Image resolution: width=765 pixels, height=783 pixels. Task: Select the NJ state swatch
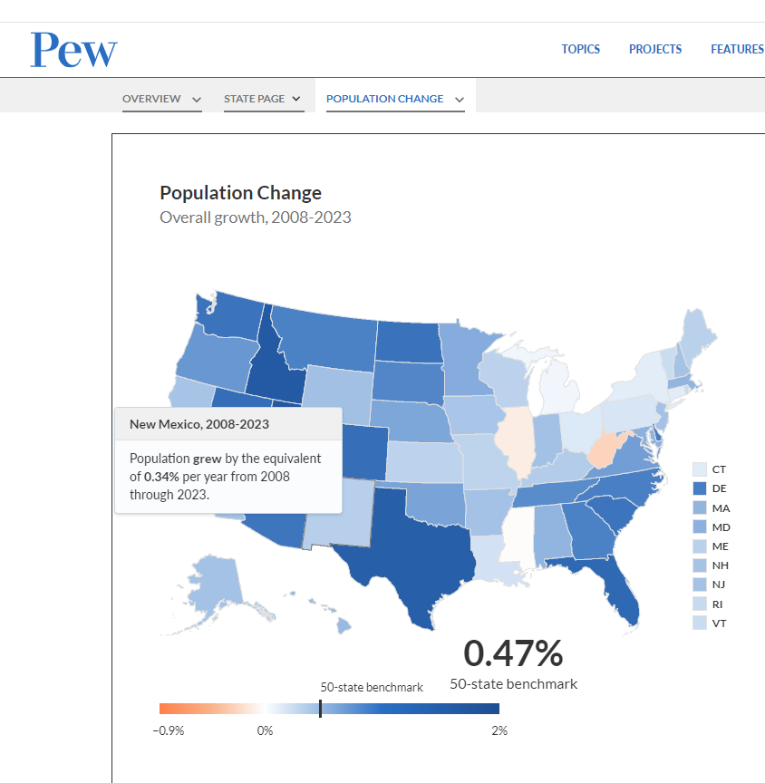700,585
